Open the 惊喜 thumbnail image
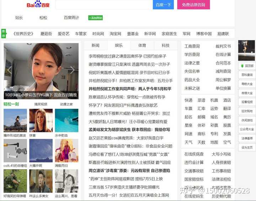The image size is (256, 201). 41,121
